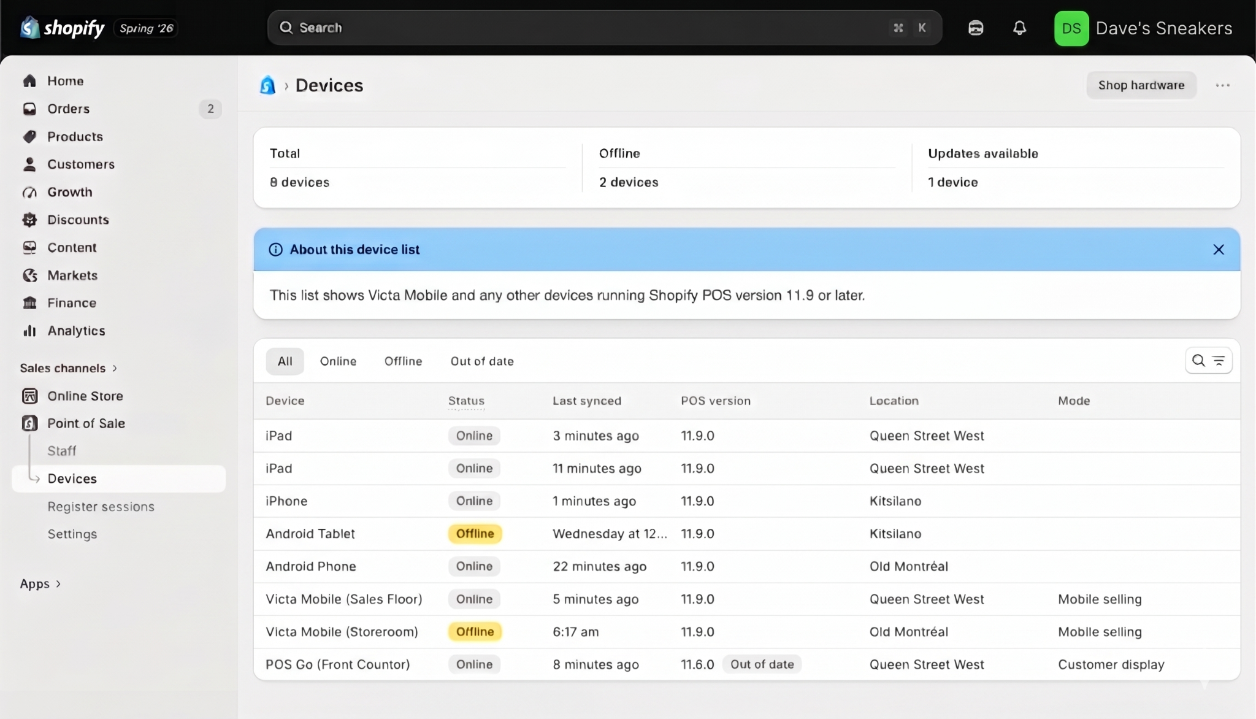Expand the Sales channels section
Image resolution: width=1256 pixels, height=719 pixels.
68,368
